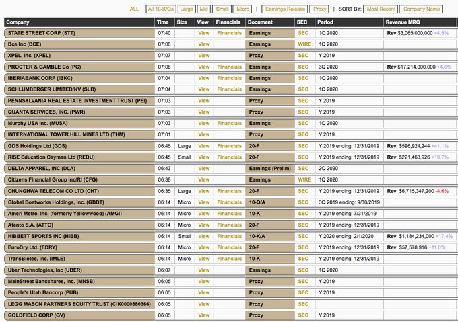Select State Street revenue $3,065,000,000 cell
The width and height of the screenshot is (458, 322).
click(x=420, y=33)
